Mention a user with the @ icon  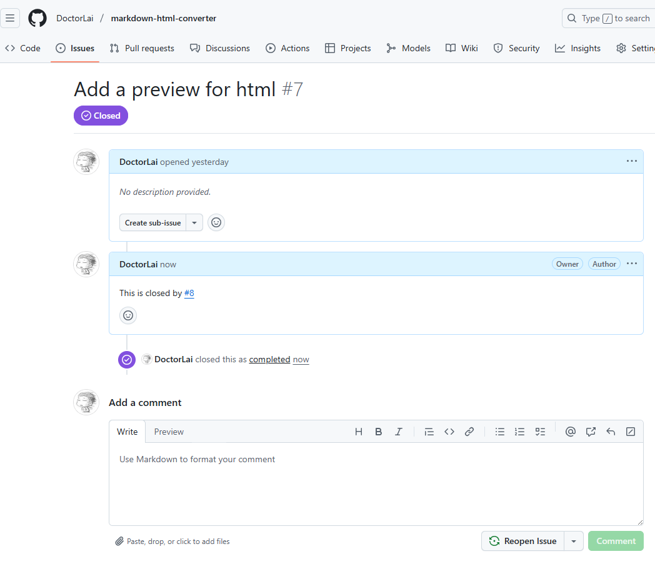click(x=570, y=432)
